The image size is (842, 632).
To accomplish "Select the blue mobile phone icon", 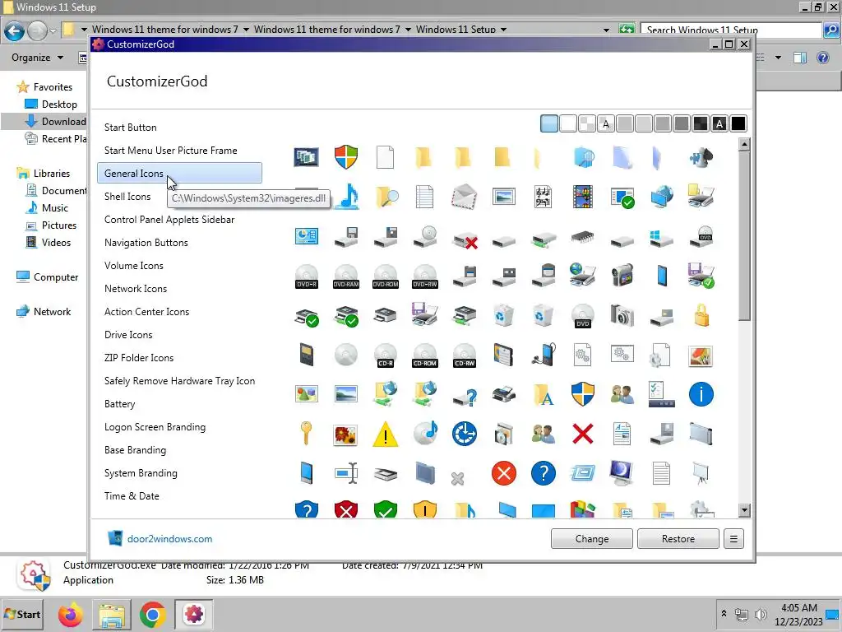I will coord(662,276).
